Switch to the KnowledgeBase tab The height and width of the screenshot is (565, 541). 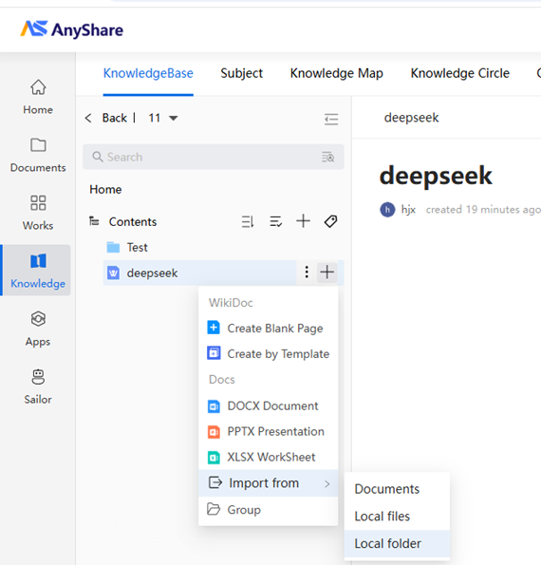[148, 73]
